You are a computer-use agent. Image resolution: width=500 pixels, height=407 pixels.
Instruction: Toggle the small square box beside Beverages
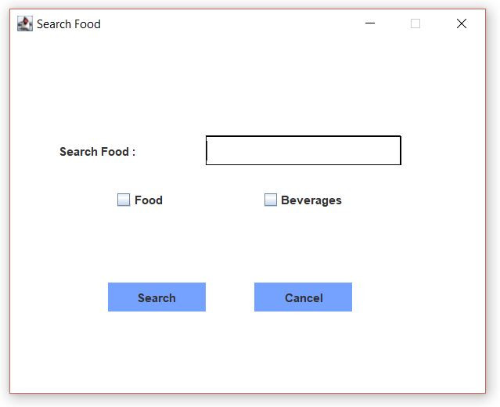click(271, 200)
